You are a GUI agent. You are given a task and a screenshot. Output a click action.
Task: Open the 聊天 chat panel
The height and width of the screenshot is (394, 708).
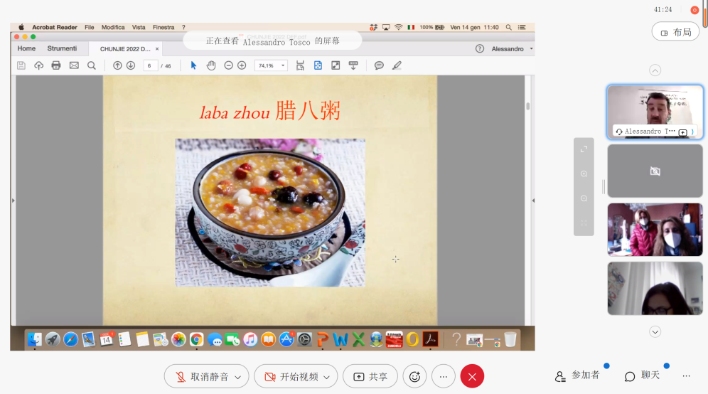click(x=642, y=376)
